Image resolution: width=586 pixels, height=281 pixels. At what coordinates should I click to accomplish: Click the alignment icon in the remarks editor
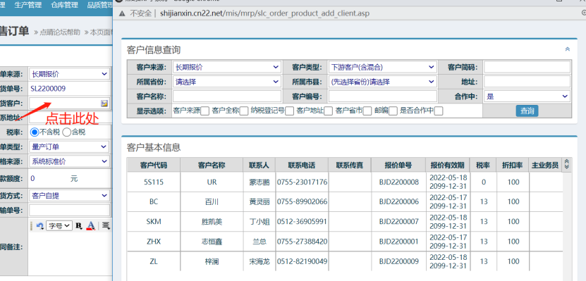pyautogui.click(x=106, y=225)
